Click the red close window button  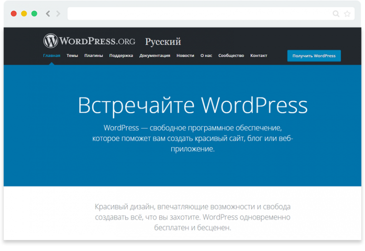pyautogui.click(x=13, y=14)
